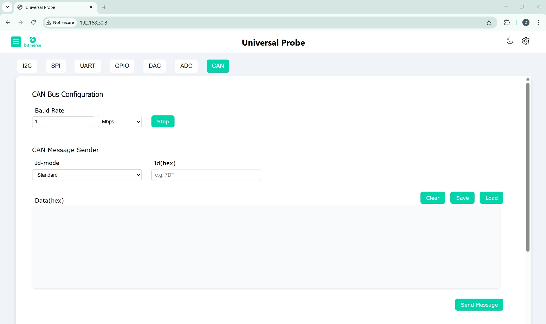Focus the Id(hex) input field

click(206, 175)
